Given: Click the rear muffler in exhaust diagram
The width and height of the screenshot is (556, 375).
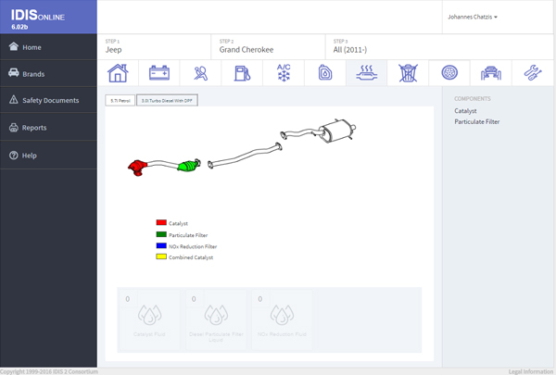Looking at the screenshot, I should pyautogui.click(x=337, y=131).
